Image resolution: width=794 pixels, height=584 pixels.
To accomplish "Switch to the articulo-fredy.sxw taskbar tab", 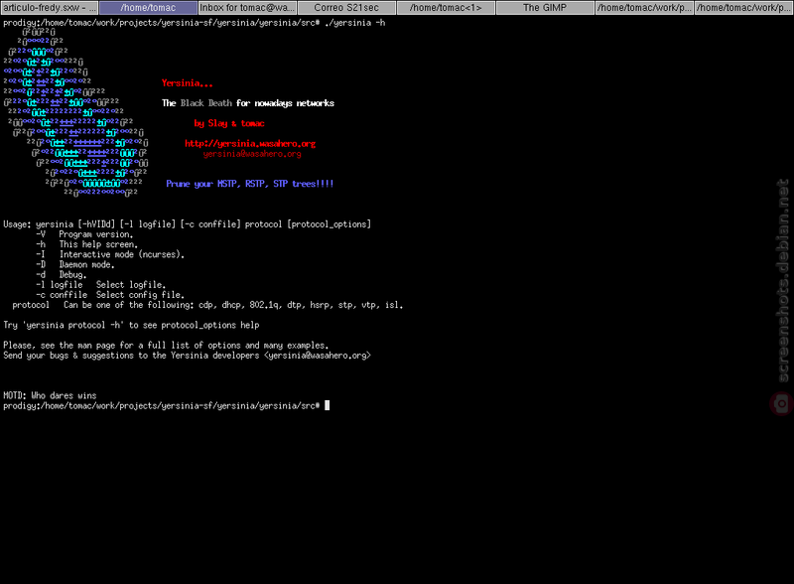I will tap(49, 8).
